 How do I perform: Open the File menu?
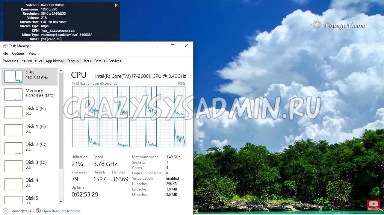click(x=5, y=54)
